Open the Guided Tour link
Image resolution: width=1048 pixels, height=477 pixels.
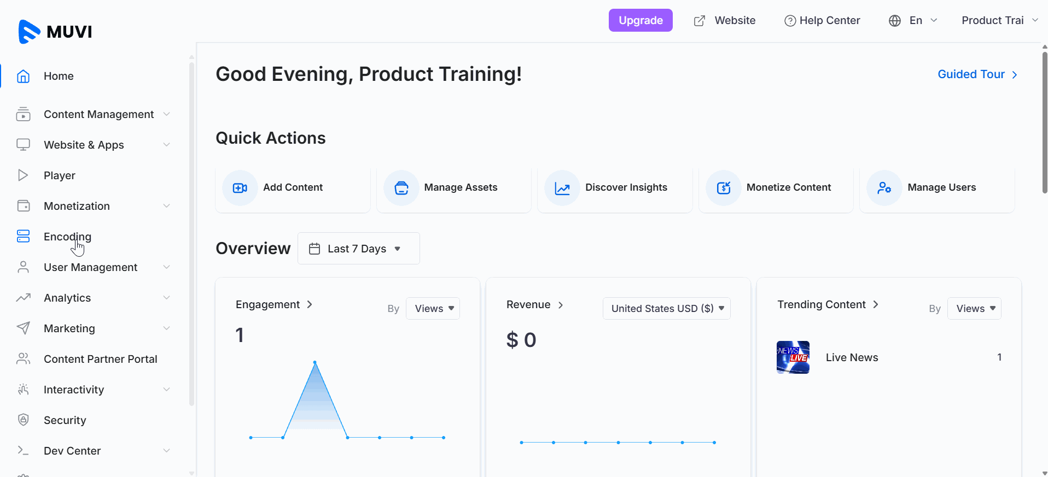tap(977, 74)
